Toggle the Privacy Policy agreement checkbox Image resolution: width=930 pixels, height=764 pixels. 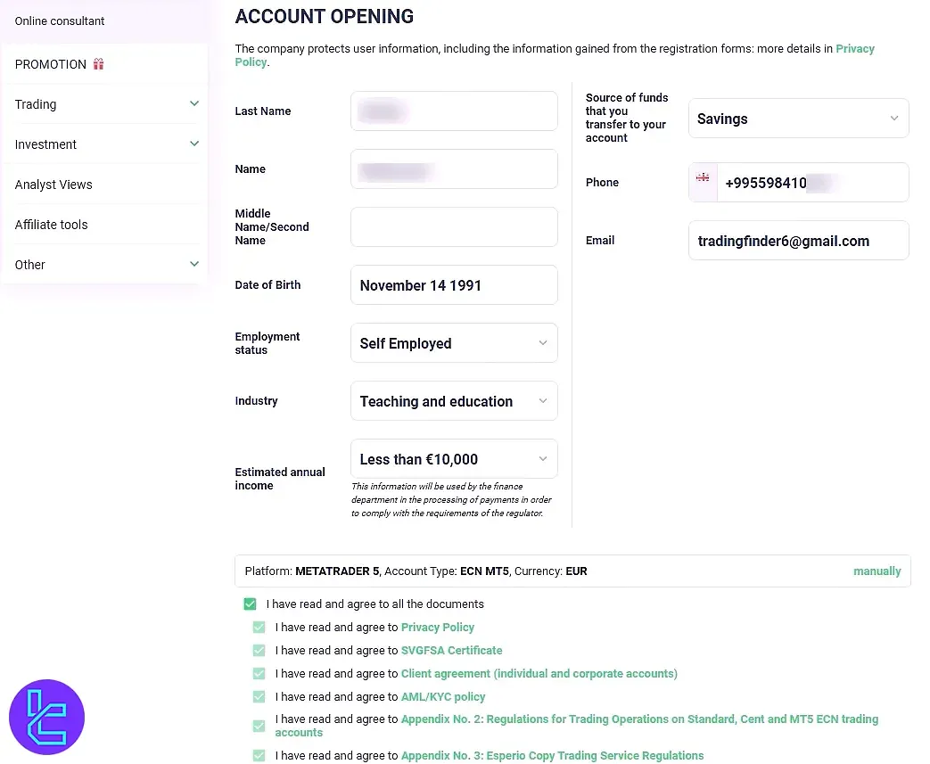259,628
